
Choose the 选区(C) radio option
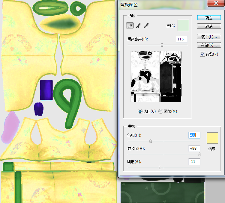140,111
